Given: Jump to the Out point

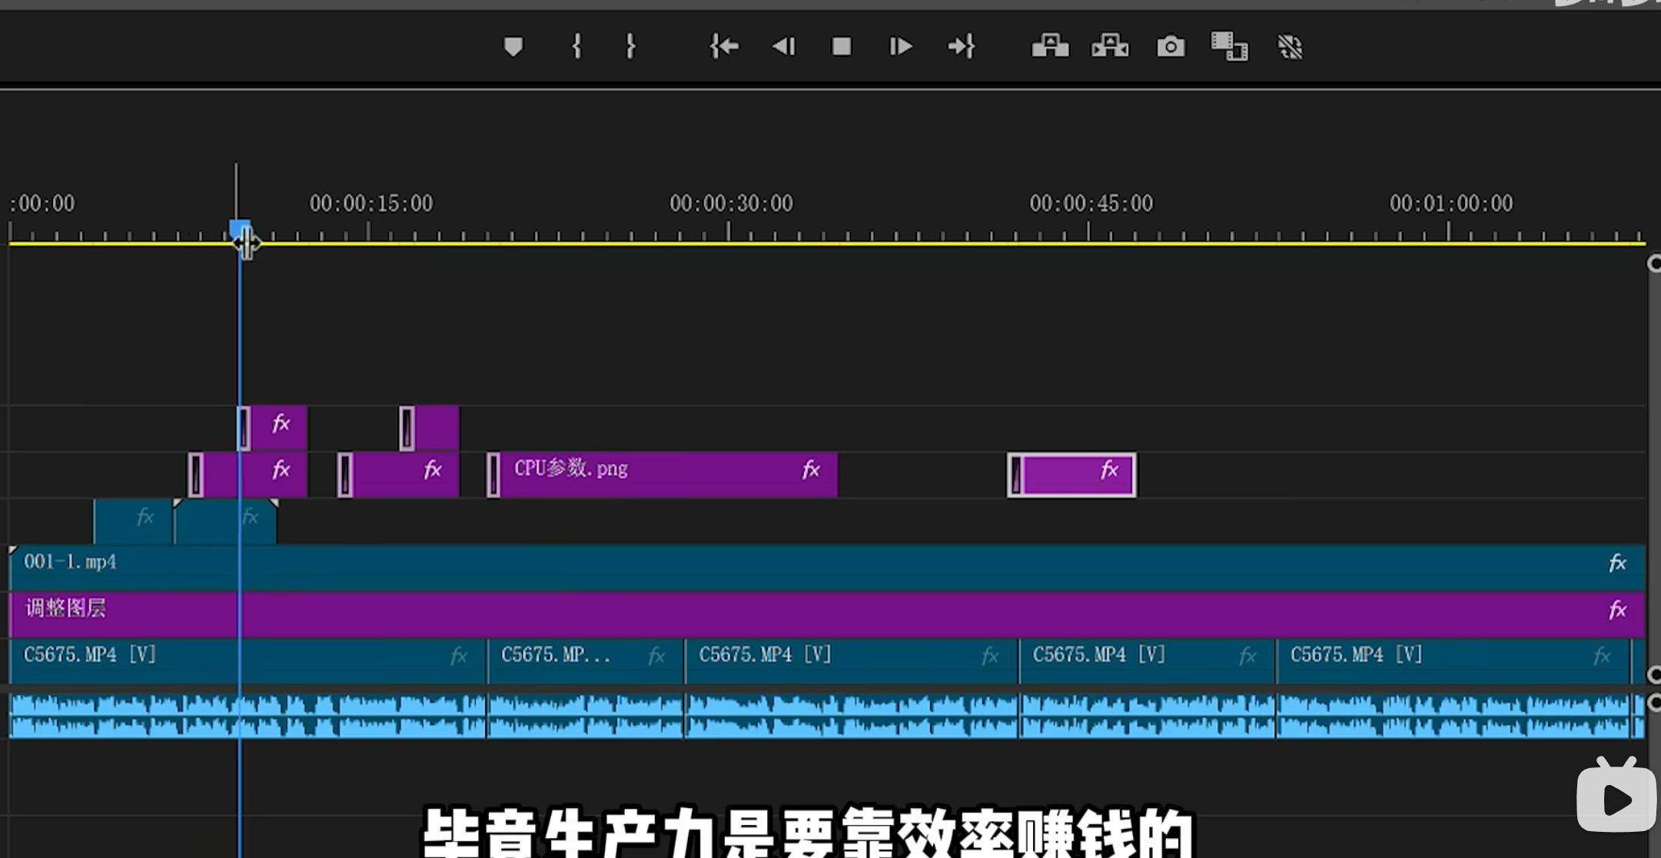Looking at the screenshot, I should (x=962, y=46).
